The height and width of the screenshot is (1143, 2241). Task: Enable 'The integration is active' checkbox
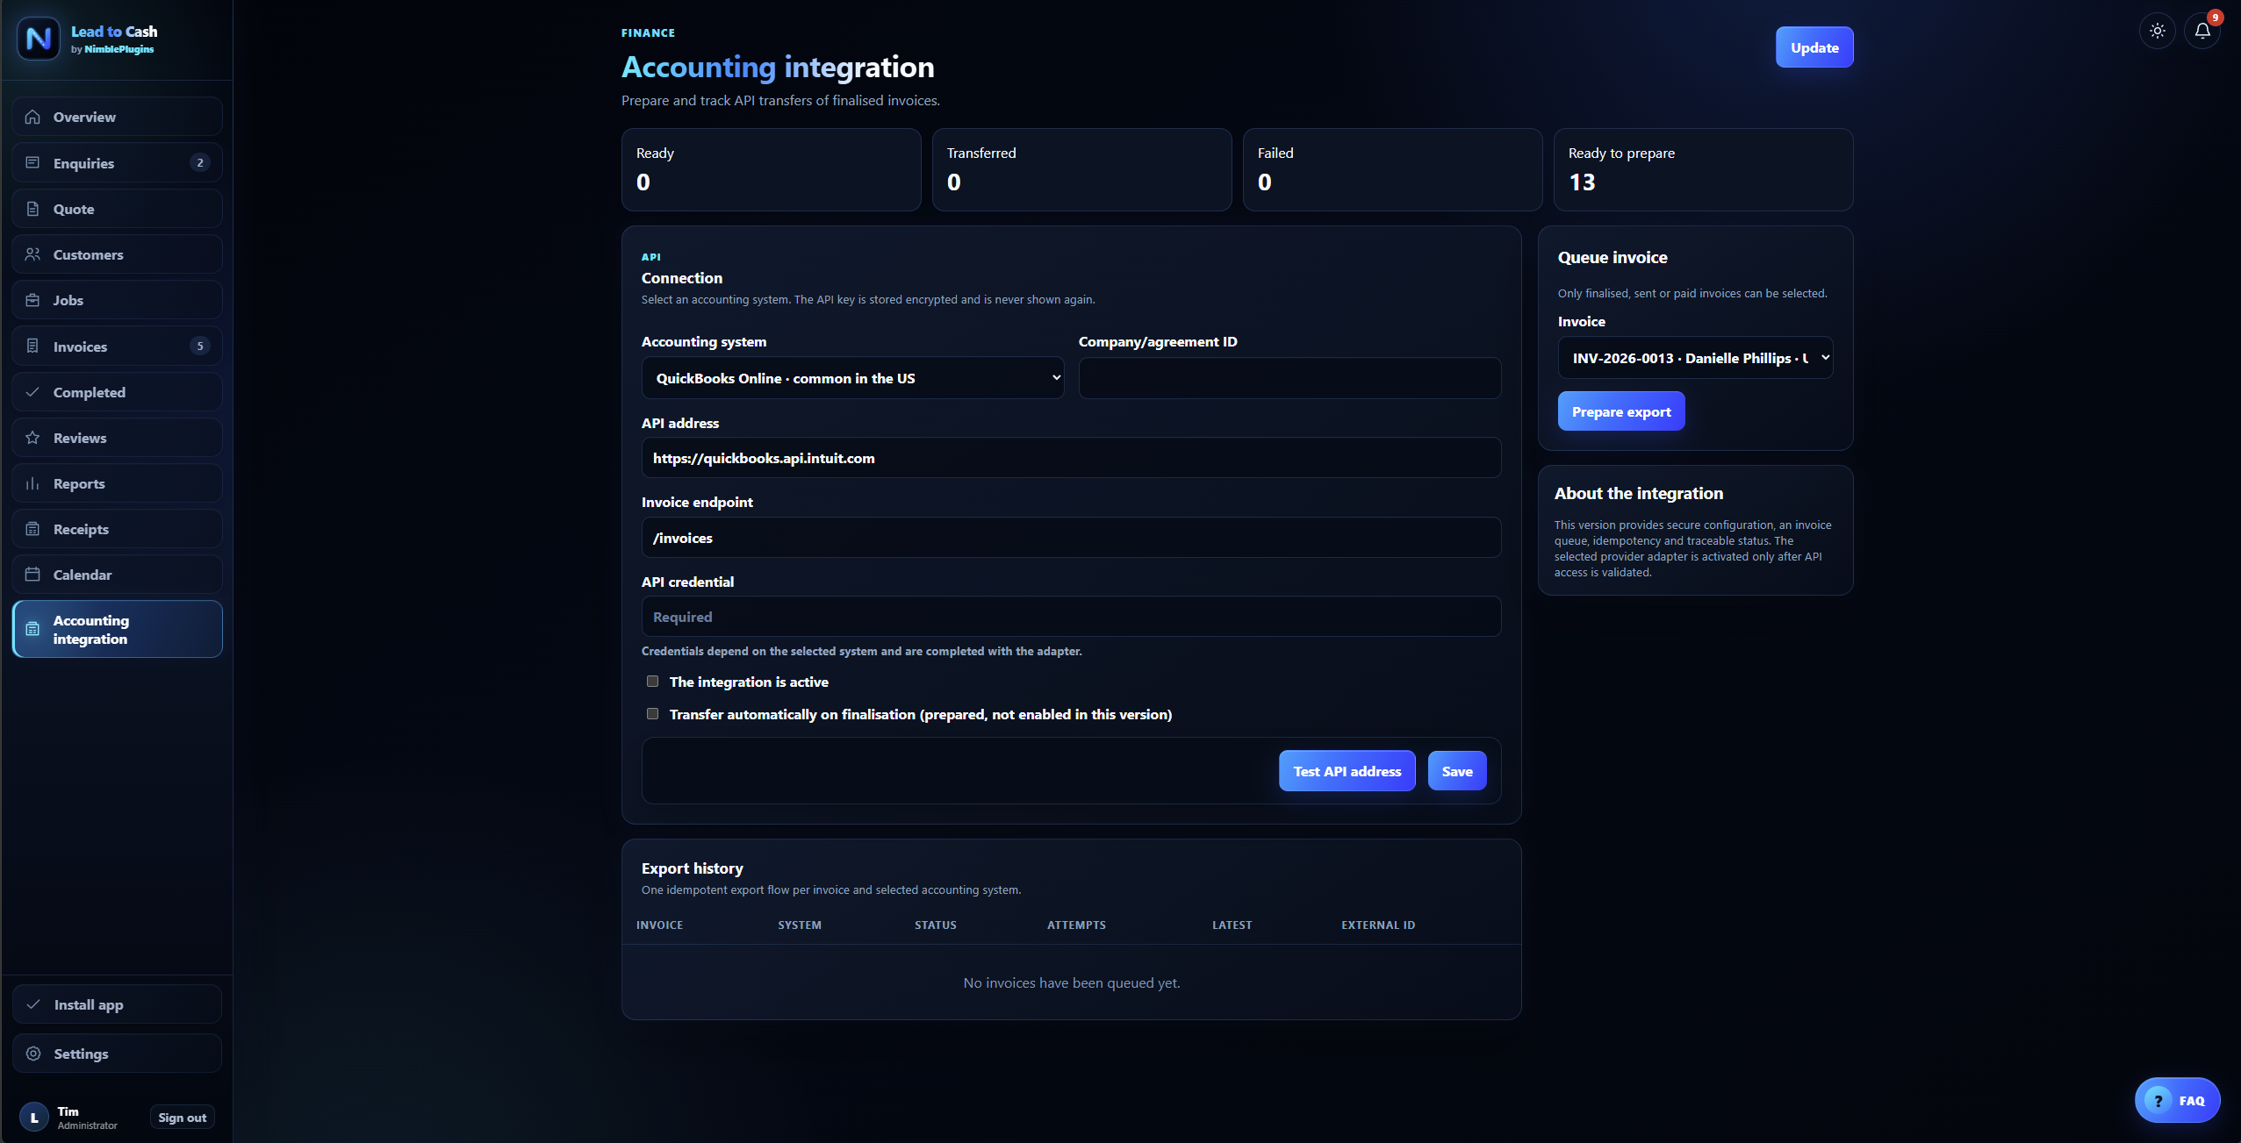[x=652, y=682]
